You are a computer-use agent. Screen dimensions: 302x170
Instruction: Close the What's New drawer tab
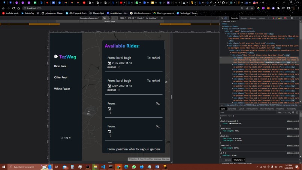[244, 160]
